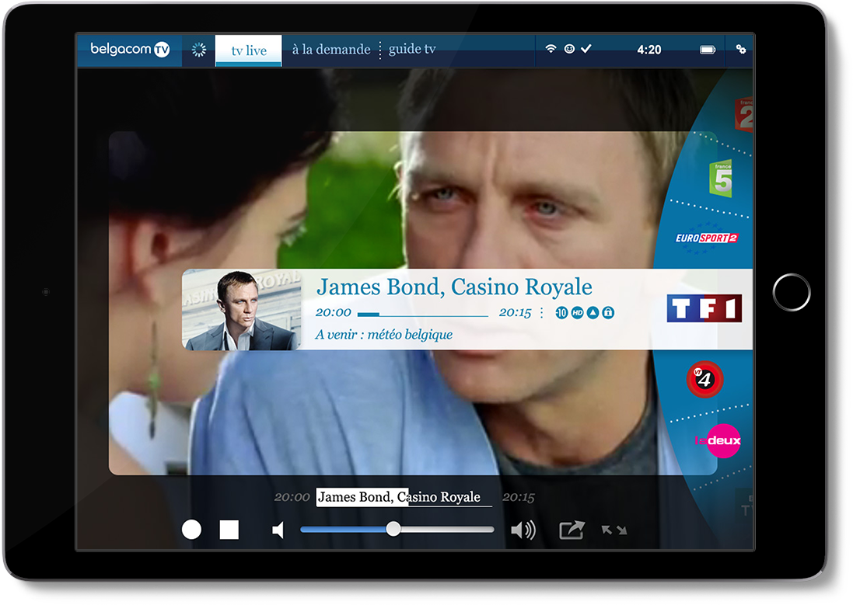Click the programme progress bar in the info card
This screenshot has width=853, height=605.
point(423,315)
